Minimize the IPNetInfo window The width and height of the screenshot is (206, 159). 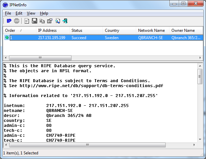tap(174, 4)
